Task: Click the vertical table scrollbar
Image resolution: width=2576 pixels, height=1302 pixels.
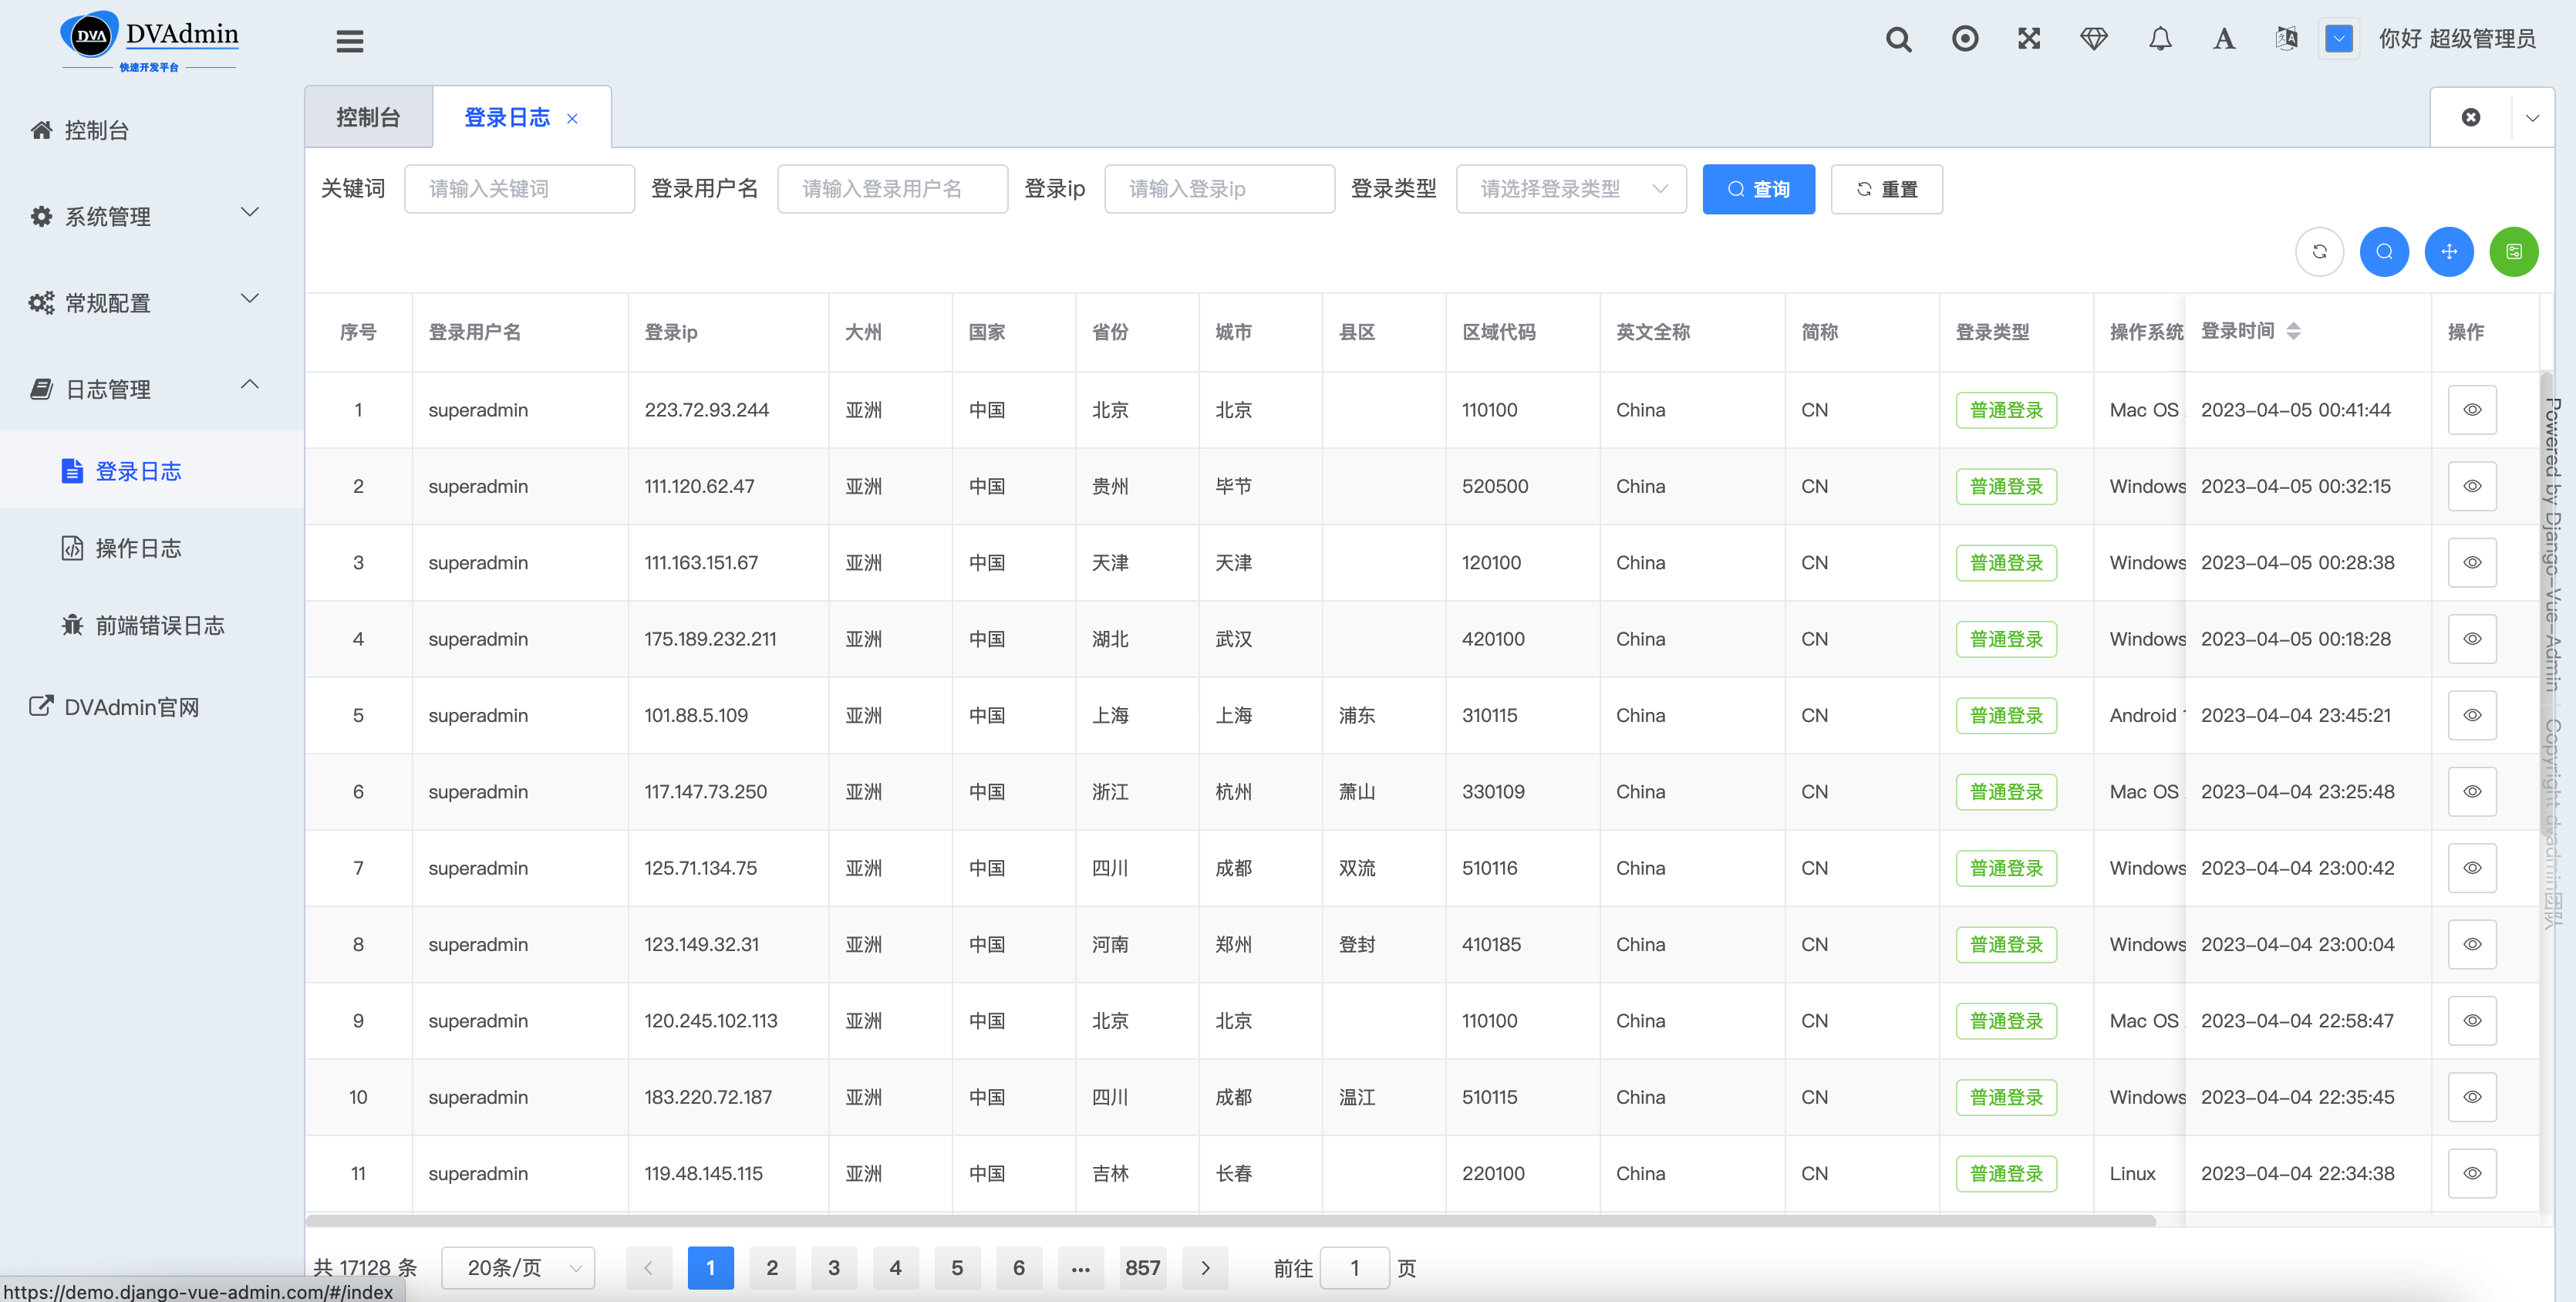Action: (x=2547, y=604)
